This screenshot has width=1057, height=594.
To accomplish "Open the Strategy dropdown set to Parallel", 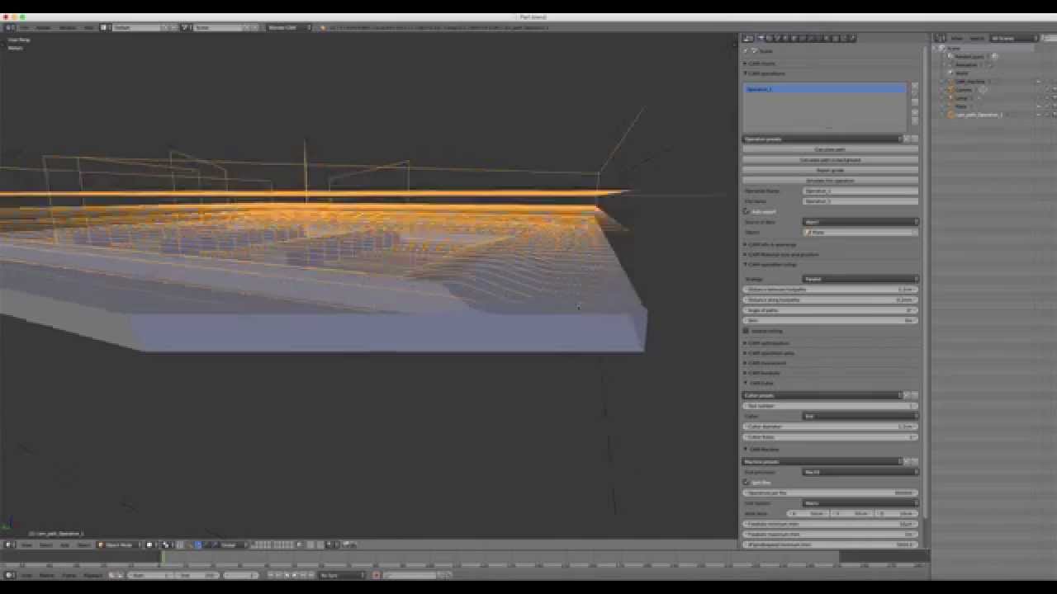I will point(860,279).
